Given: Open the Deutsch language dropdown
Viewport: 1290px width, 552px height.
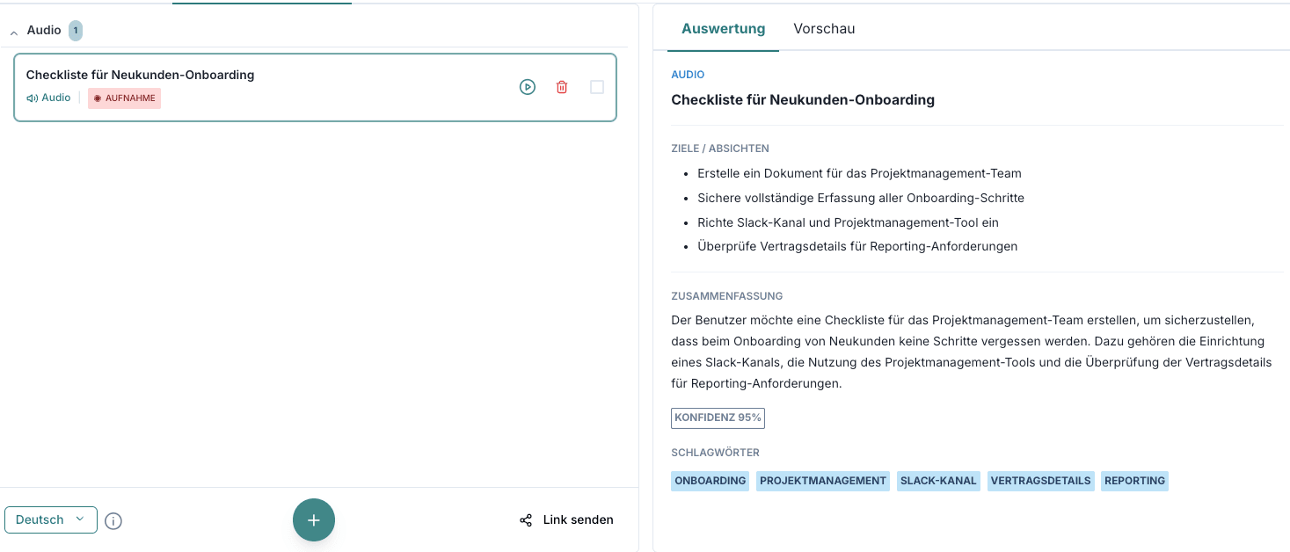Looking at the screenshot, I should click(x=51, y=519).
